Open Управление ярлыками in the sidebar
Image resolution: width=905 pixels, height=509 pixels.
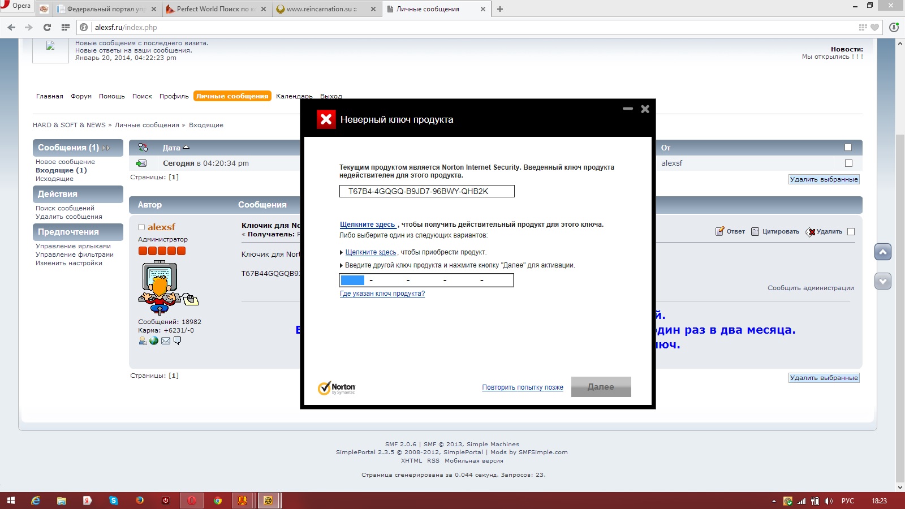click(x=73, y=246)
